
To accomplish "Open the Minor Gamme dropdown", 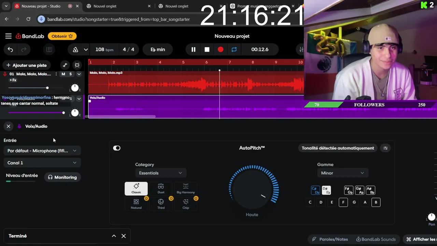I will pyautogui.click(x=342, y=173).
